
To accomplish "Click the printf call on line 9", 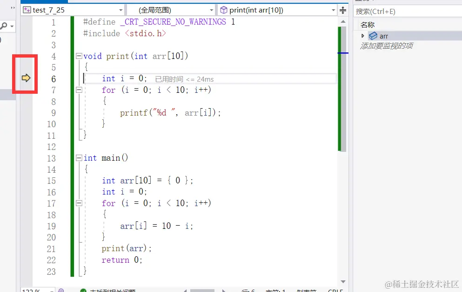I will (170, 113).
